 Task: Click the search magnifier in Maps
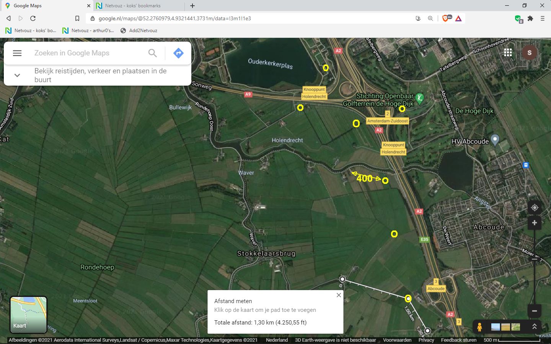pyautogui.click(x=152, y=53)
